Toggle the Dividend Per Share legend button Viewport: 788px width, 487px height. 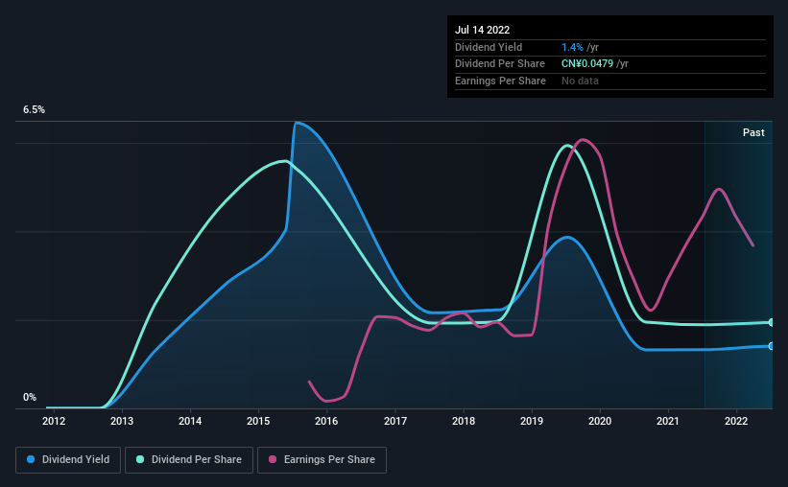[x=189, y=460]
